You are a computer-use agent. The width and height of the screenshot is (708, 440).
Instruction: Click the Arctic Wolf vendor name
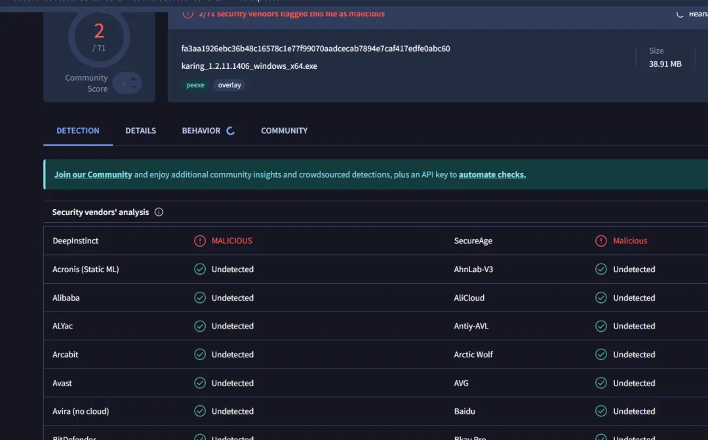[473, 355]
